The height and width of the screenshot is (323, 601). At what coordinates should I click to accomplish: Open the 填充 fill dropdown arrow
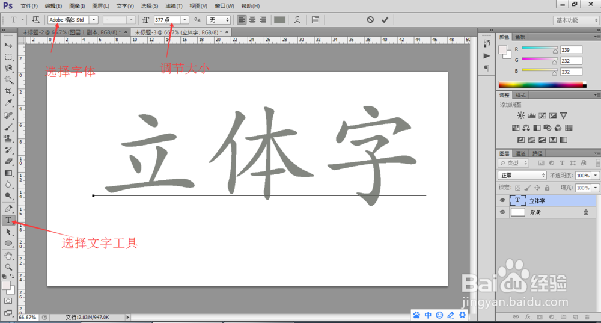[x=595, y=188]
